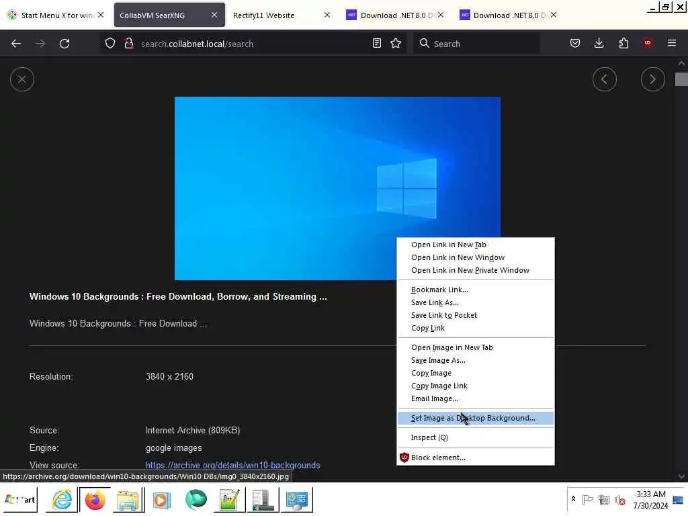Click the Action Center flag tray icon
The image size is (688, 516).
tap(587, 499)
